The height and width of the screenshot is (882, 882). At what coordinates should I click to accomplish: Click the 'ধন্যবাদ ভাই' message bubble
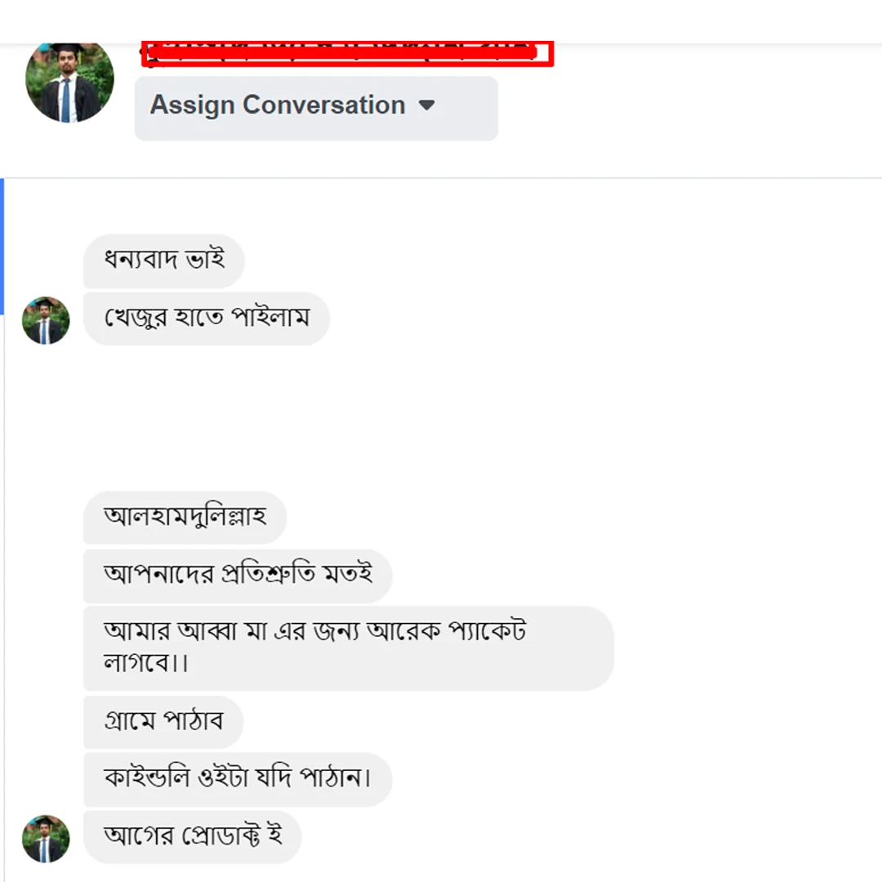click(x=163, y=261)
